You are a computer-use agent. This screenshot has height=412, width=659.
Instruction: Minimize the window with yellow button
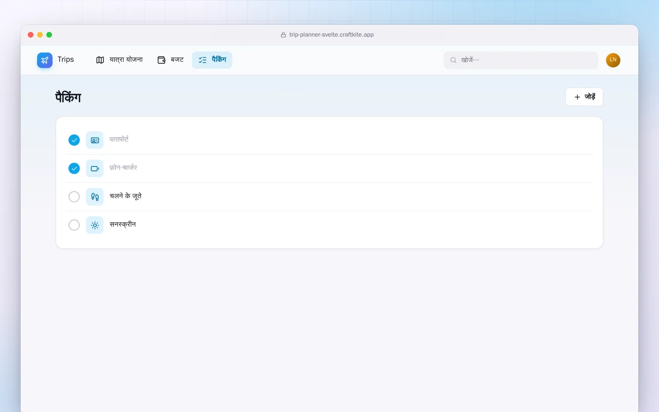point(40,35)
